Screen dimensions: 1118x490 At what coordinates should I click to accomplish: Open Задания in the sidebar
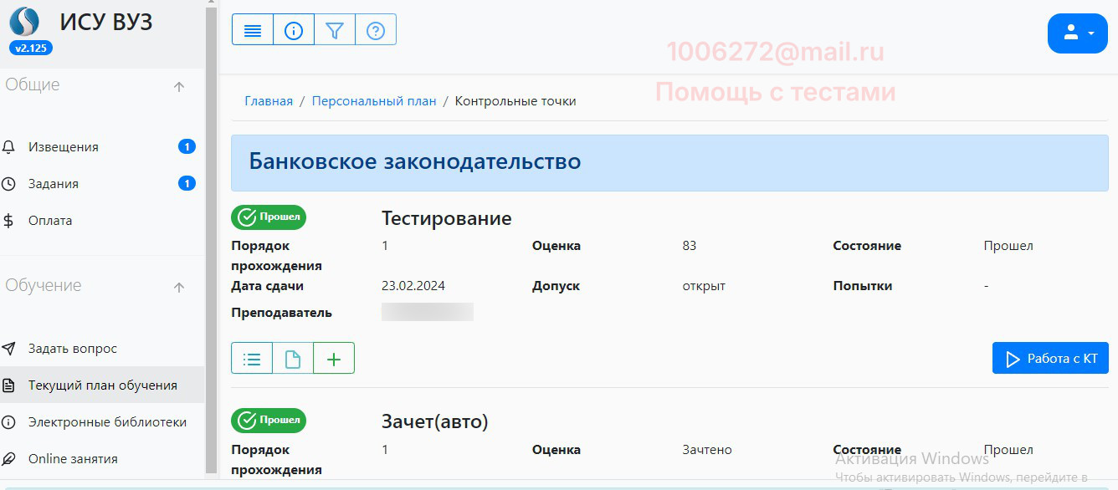coord(54,184)
